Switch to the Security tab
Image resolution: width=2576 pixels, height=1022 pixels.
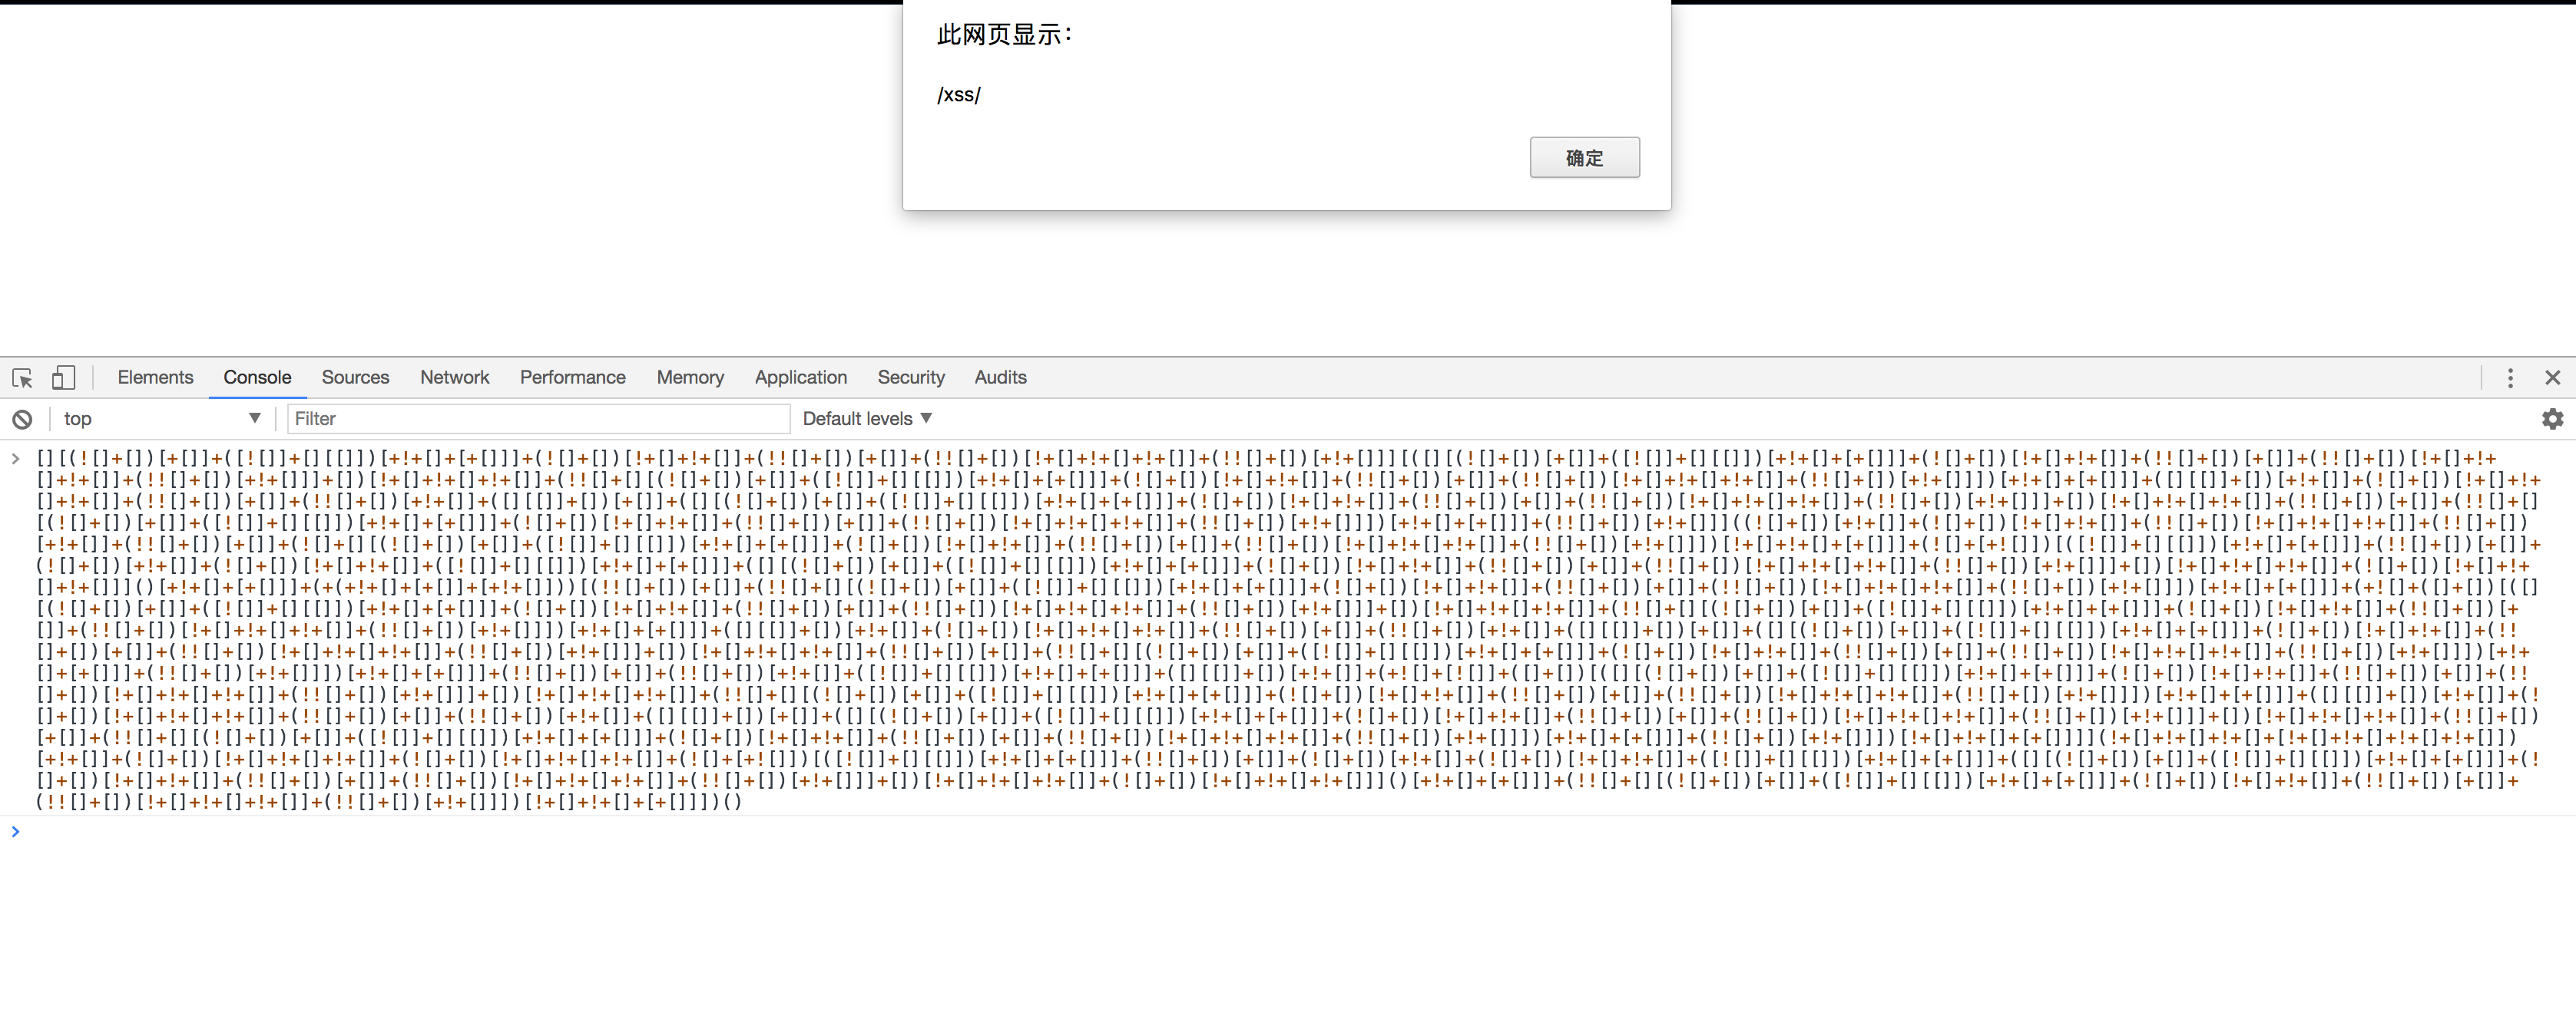911,377
